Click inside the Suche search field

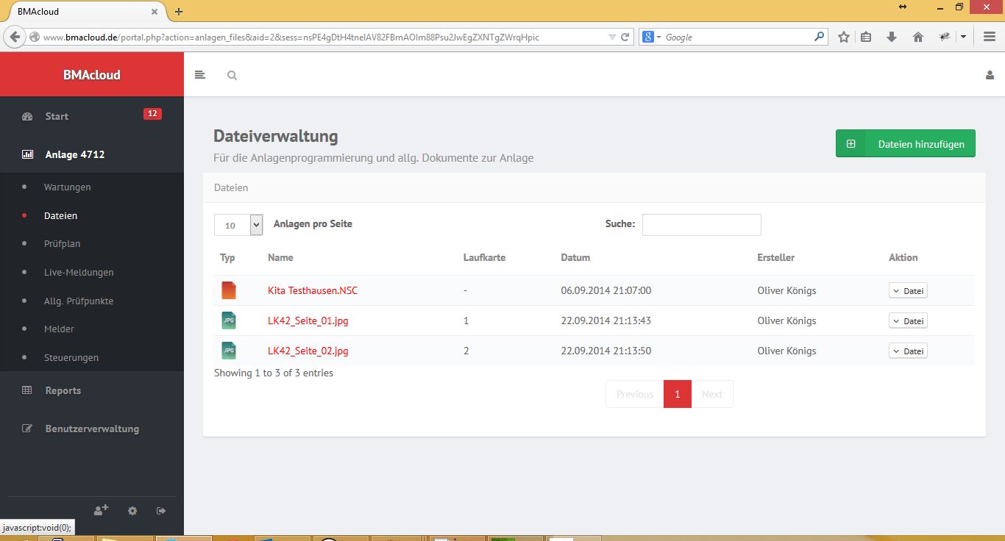point(700,224)
